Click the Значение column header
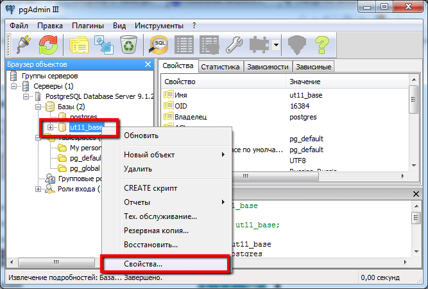 tap(347, 82)
